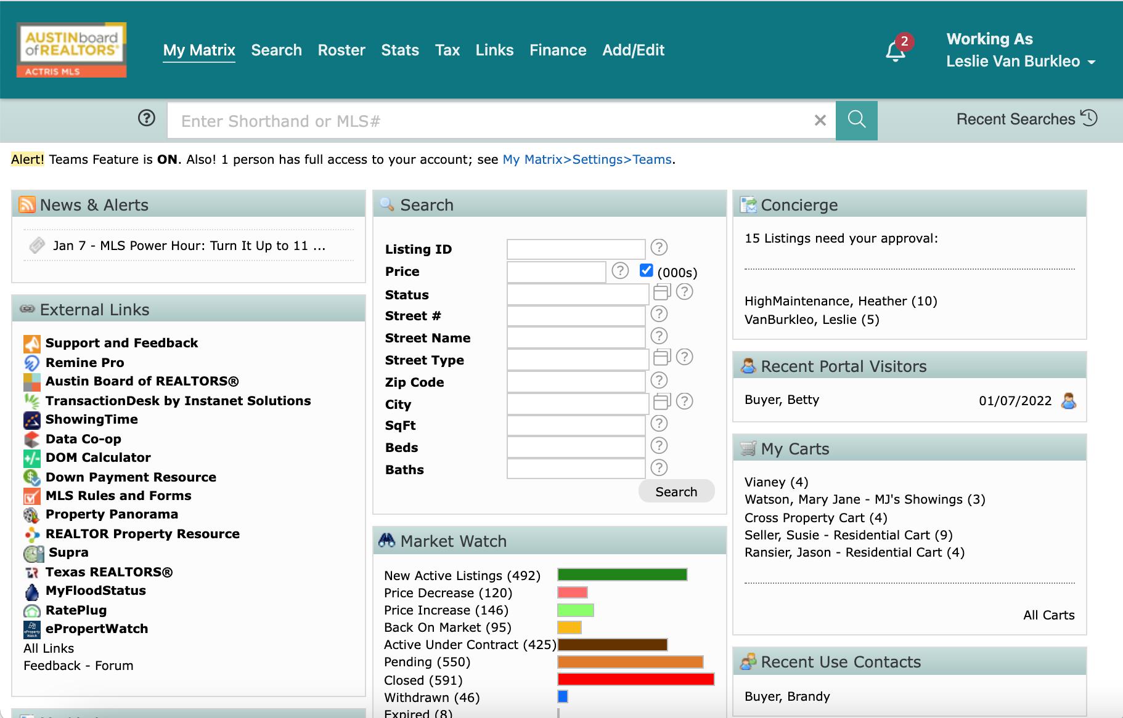Open the Price Decrease (120) market watch

click(448, 593)
